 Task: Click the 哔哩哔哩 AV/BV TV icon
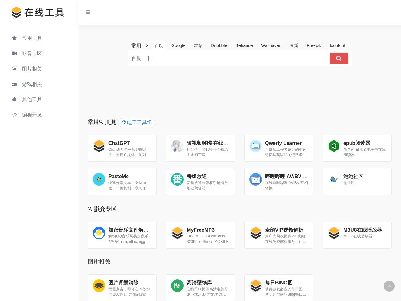tap(256, 179)
